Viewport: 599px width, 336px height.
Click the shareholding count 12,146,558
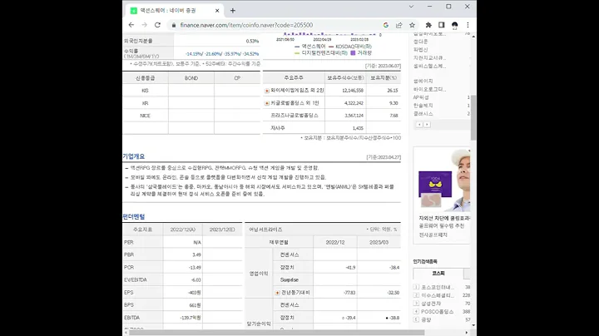[x=353, y=91]
